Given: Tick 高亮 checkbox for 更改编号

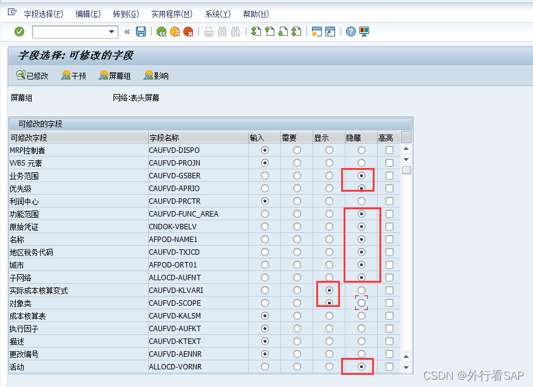Looking at the screenshot, I should (x=390, y=354).
